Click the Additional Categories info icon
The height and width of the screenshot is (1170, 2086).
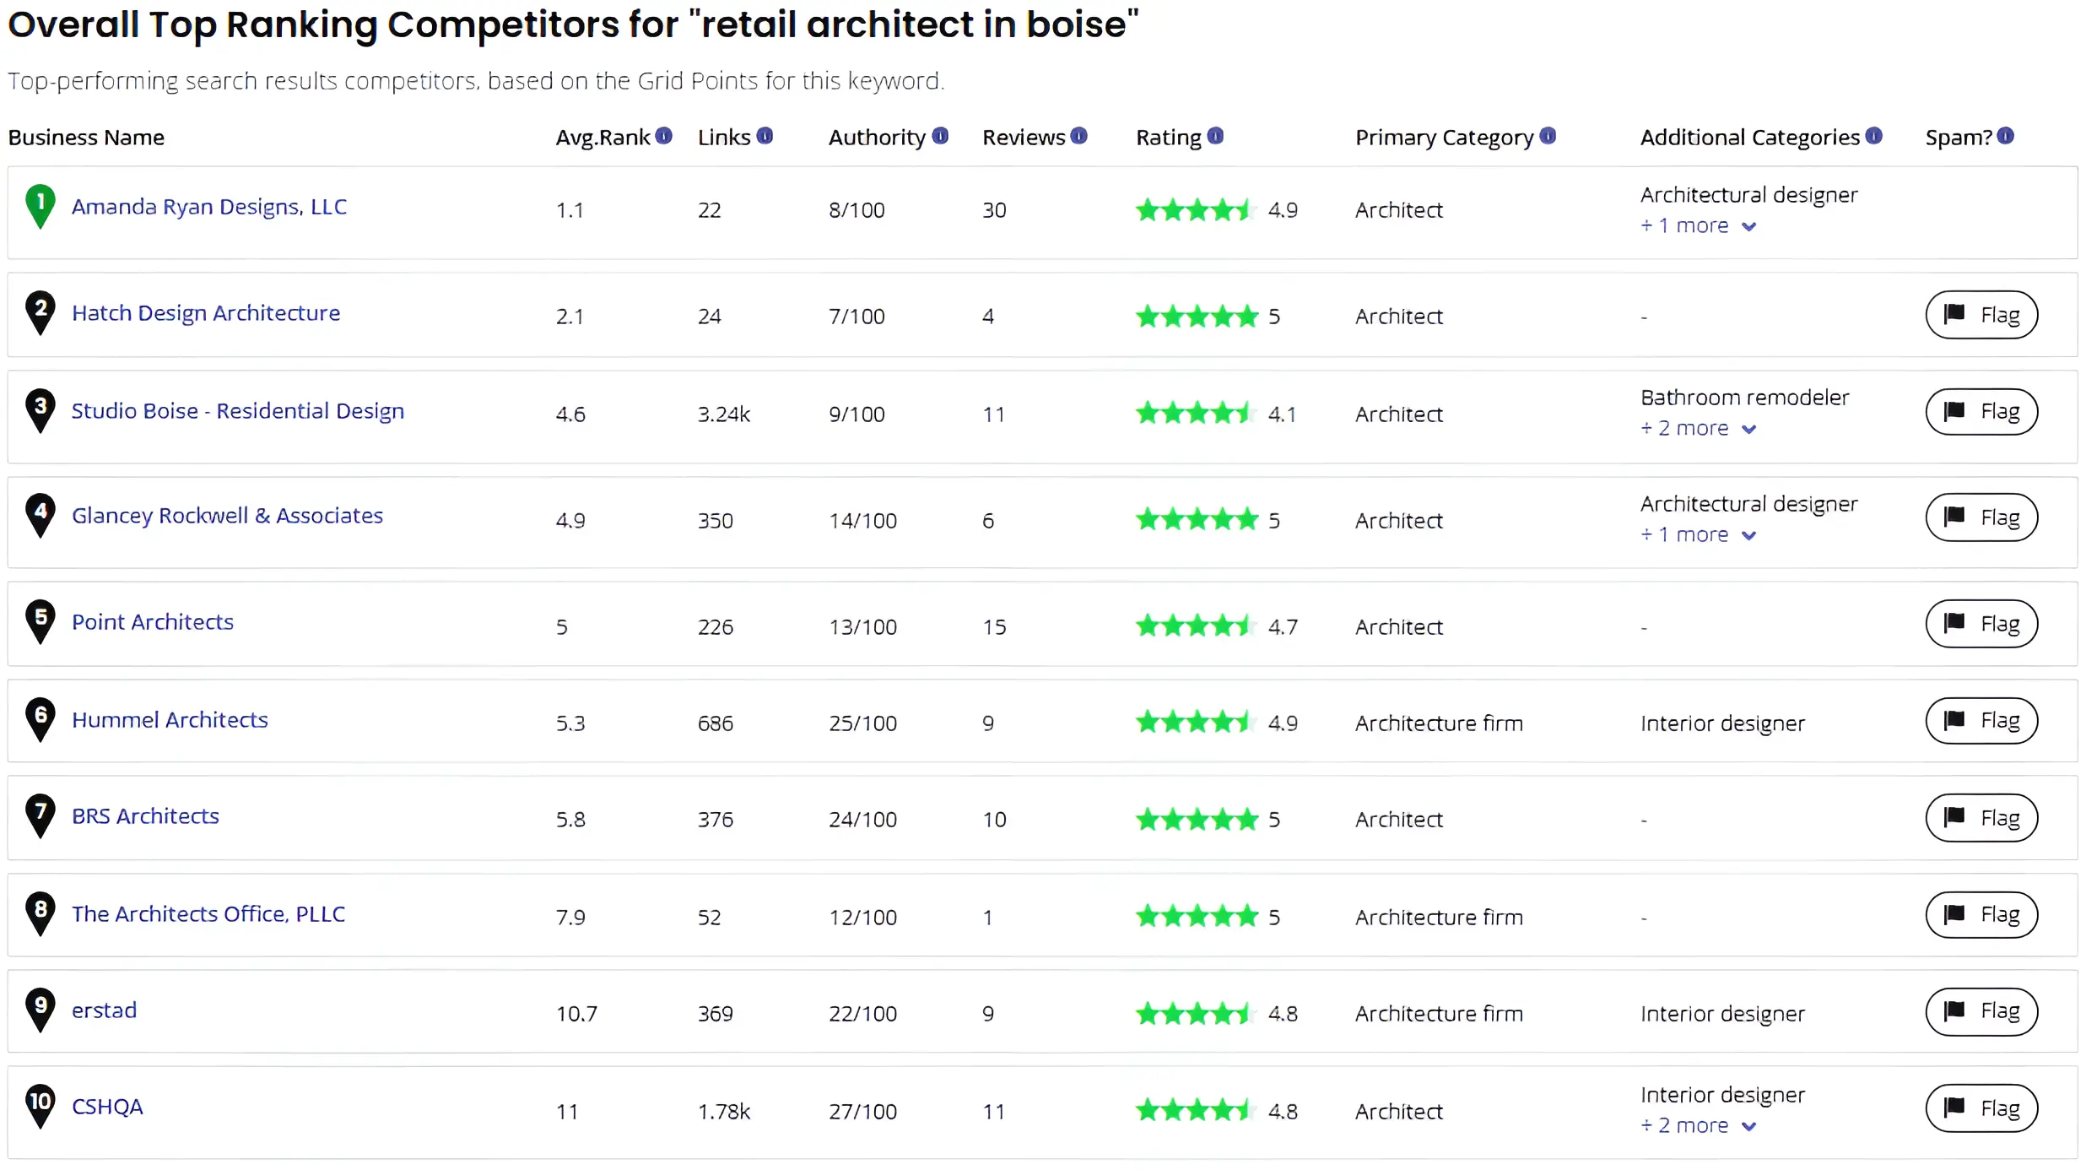[1874, 136]
